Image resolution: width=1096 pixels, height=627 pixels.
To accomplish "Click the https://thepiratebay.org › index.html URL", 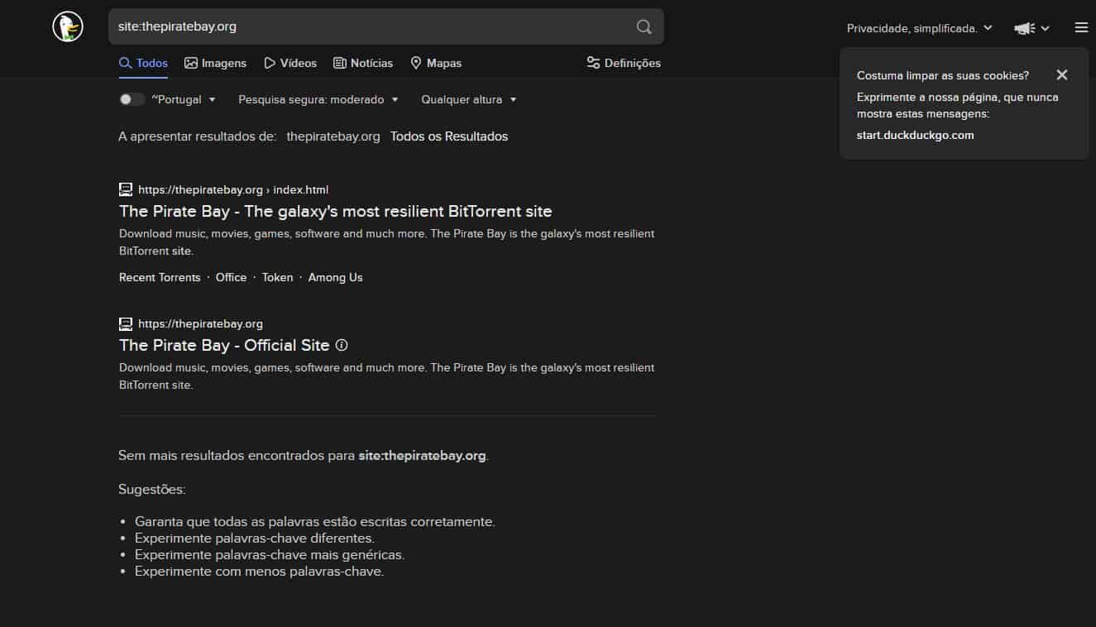I will tap(233, 189).
